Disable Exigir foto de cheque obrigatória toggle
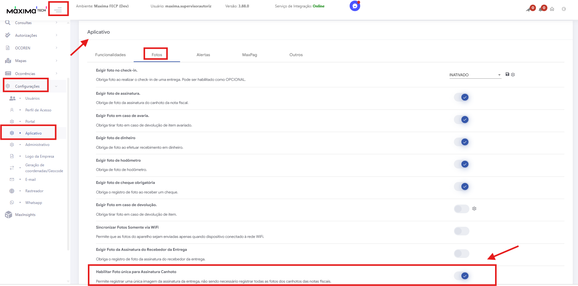The image size is (578, 286). tap(462, 186)
